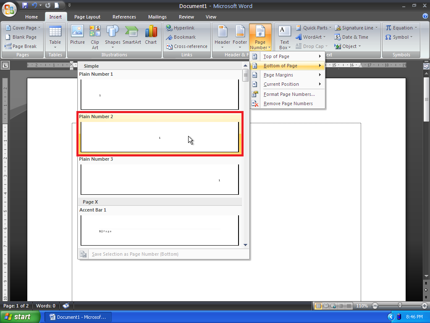Switch to Full Screen Reading view

point(326,306)
